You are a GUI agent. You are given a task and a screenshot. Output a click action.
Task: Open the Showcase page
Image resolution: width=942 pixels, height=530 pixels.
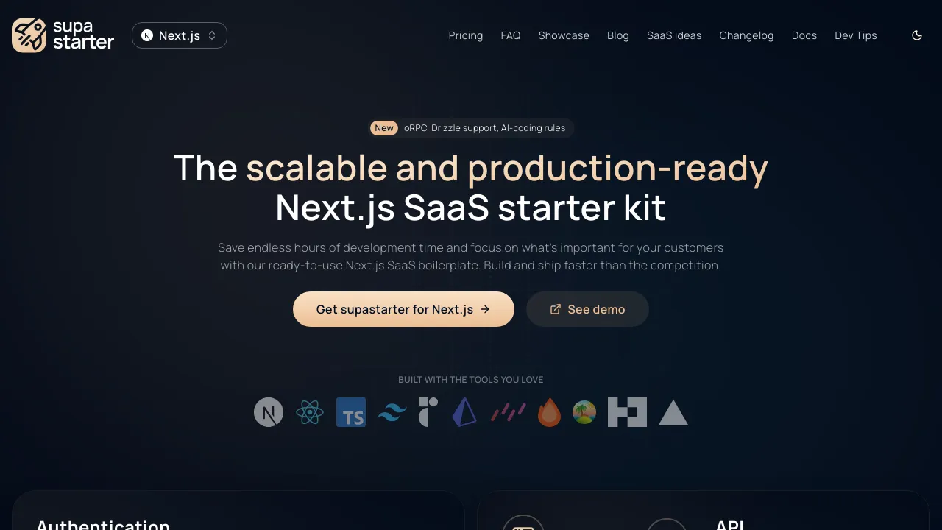tap(564, 35)
